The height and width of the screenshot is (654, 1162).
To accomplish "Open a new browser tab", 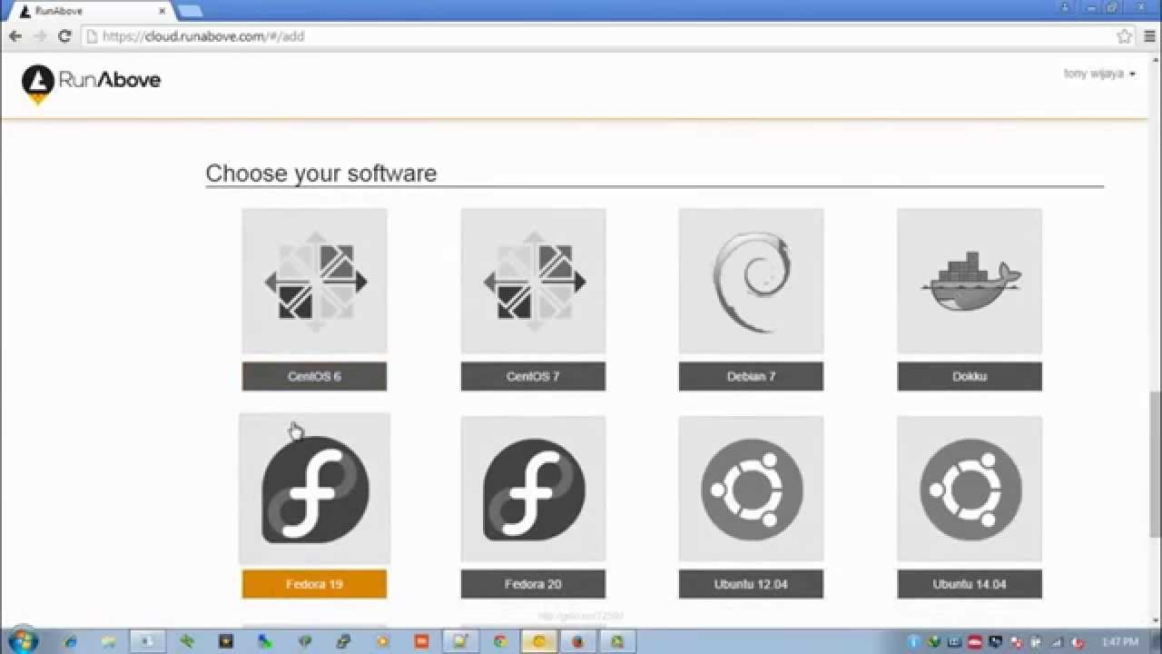I will 190,11.
